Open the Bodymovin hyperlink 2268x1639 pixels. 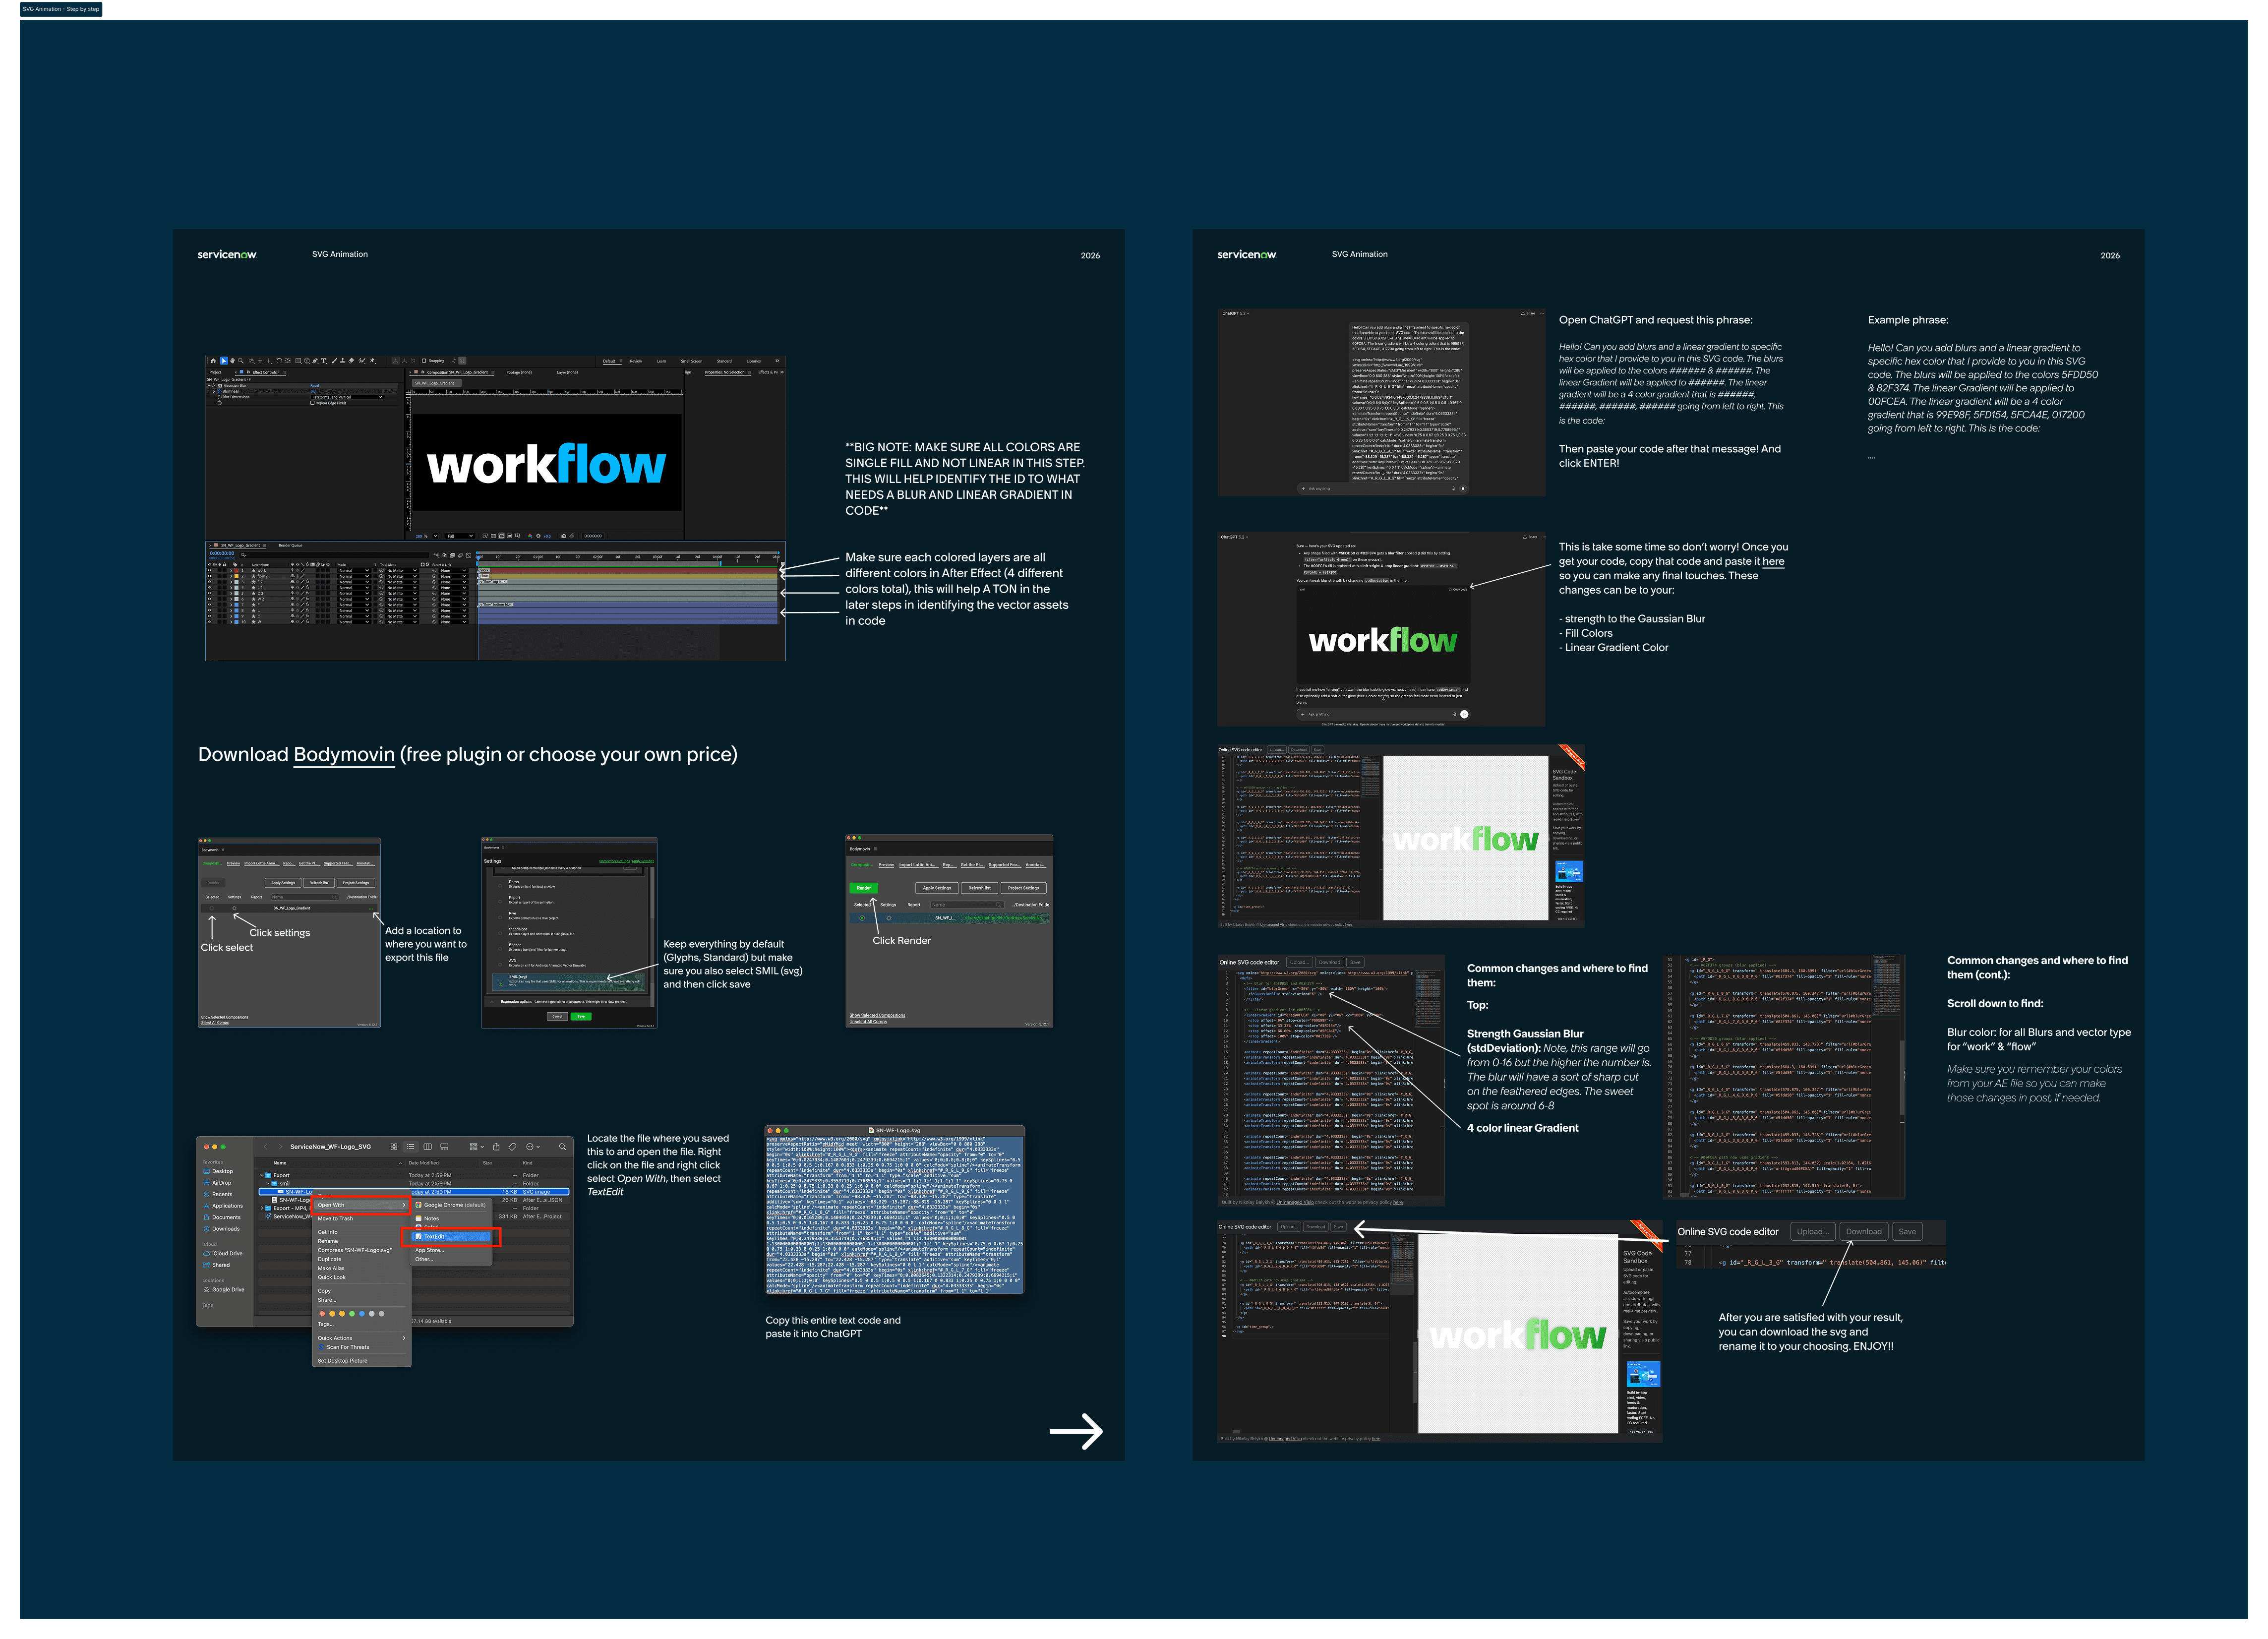click(343, 755)
